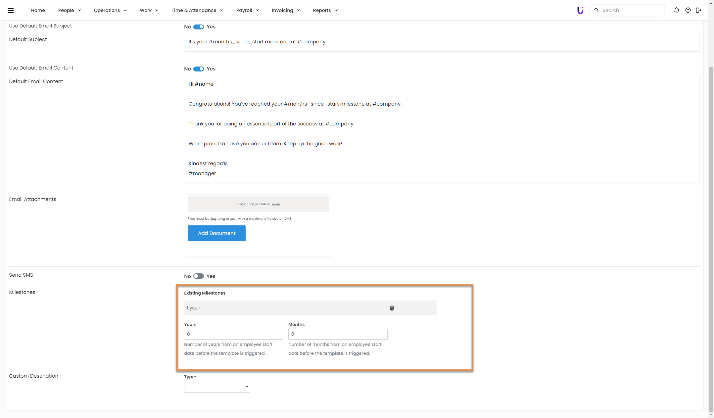Screen dimensions: 714x418
Task: Go to Home
Action: tap(38, 10)
